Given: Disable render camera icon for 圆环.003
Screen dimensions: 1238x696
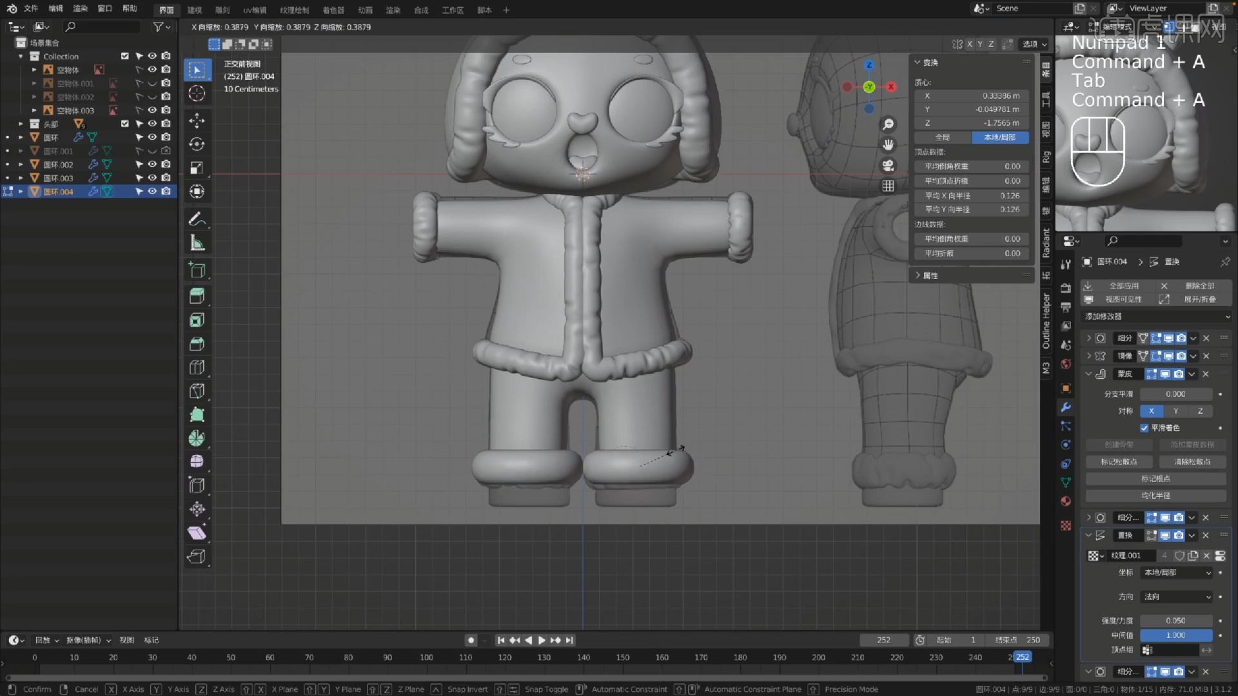Looking at the screenshot, I should (x=166, y=178).
